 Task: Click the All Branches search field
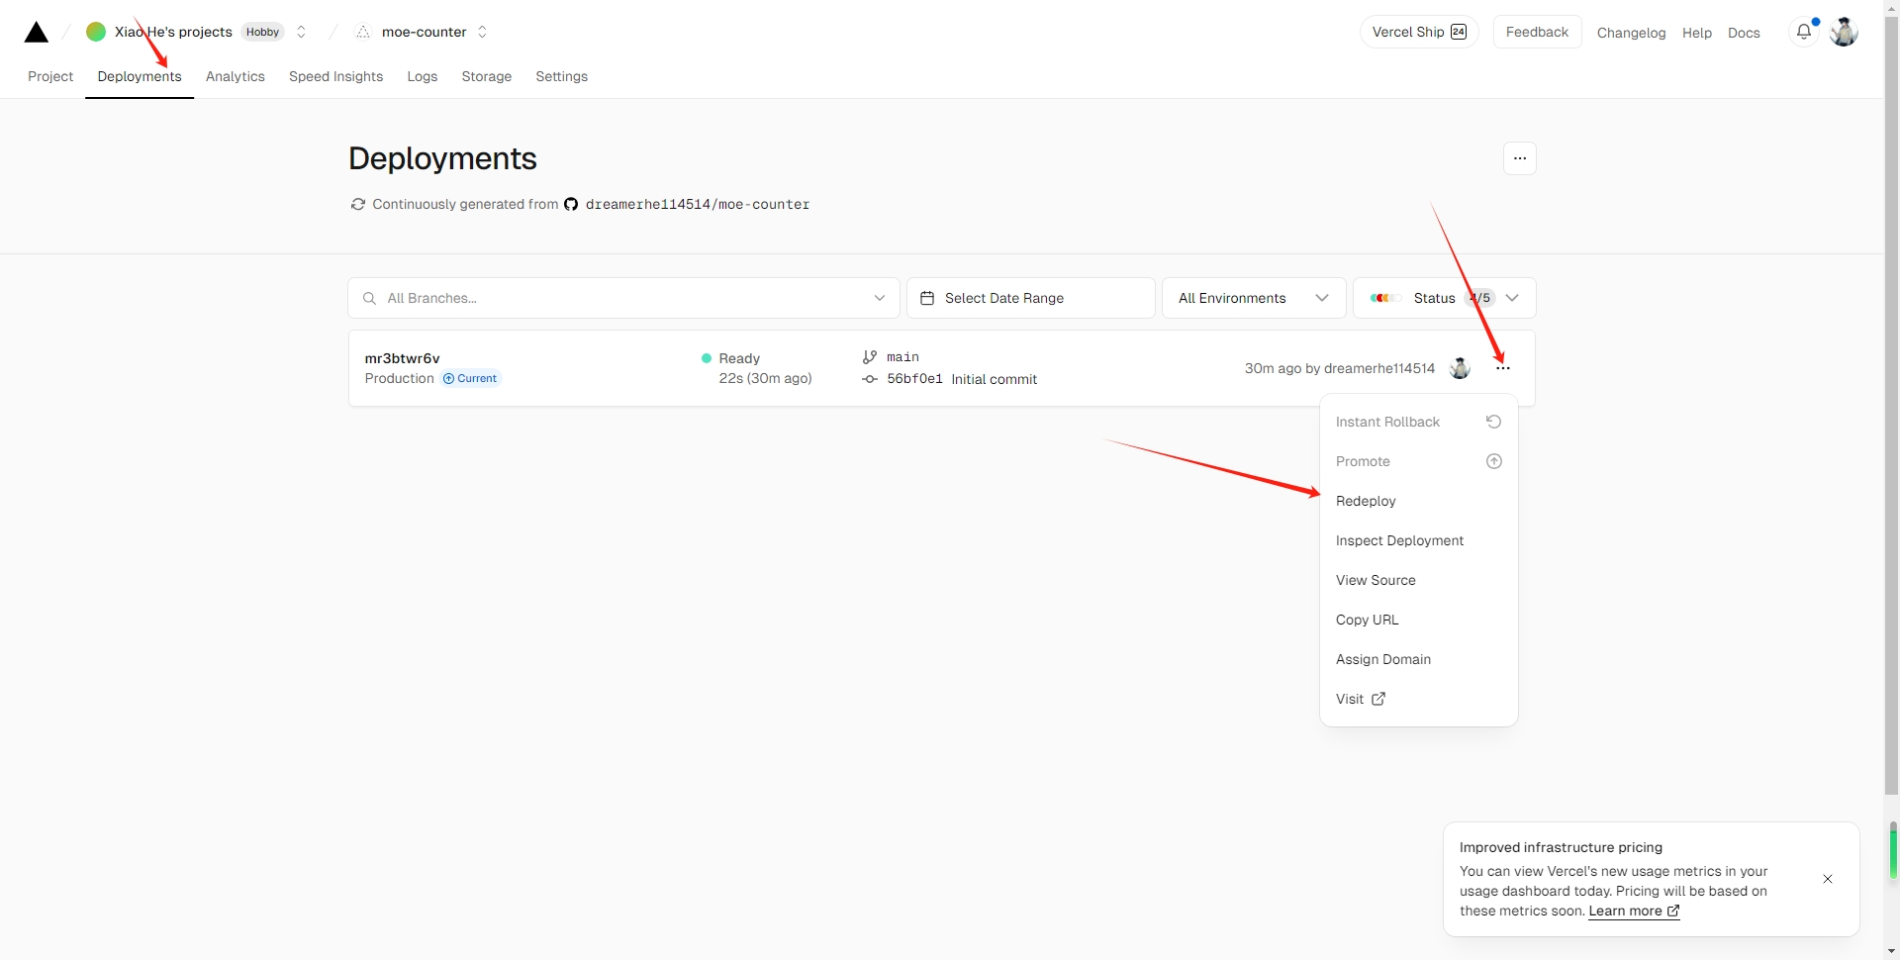click(x=623, y=298)
